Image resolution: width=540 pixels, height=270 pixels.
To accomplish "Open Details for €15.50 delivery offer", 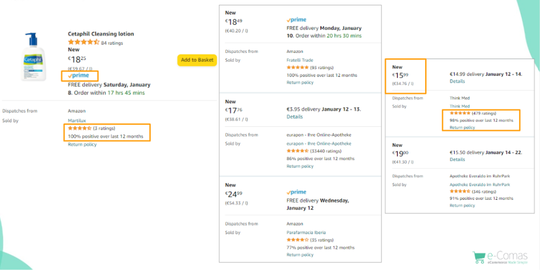I will coord(457,159).
